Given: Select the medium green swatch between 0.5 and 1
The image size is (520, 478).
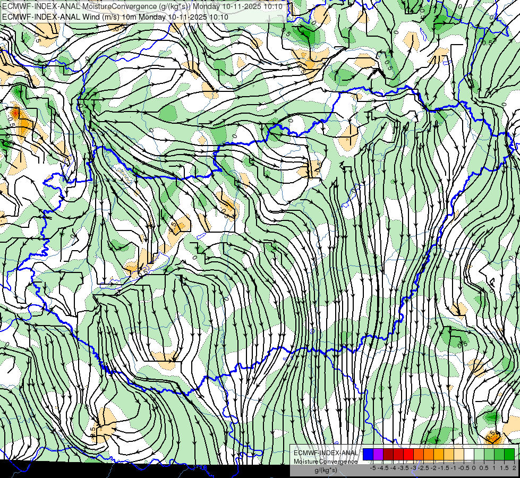Looking at the screenshot, I should pos(489,455).
